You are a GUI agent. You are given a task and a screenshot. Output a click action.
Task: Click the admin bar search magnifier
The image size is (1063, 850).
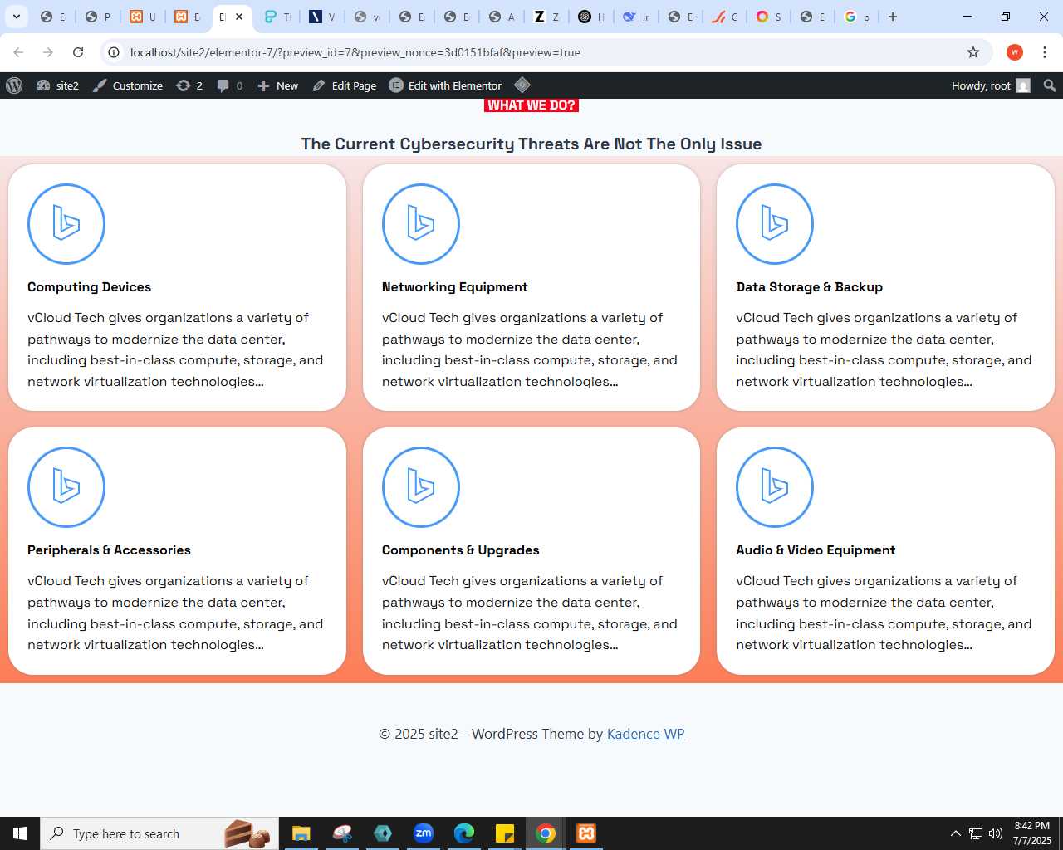coord(1050,85)
